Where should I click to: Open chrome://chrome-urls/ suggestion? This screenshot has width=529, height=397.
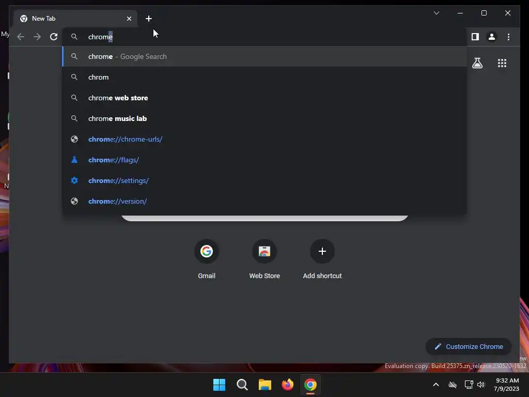(x=265, y=139)
